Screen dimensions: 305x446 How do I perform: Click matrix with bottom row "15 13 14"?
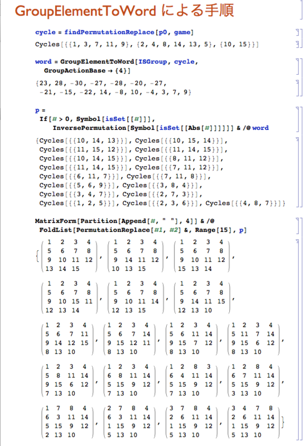[202, 255]
